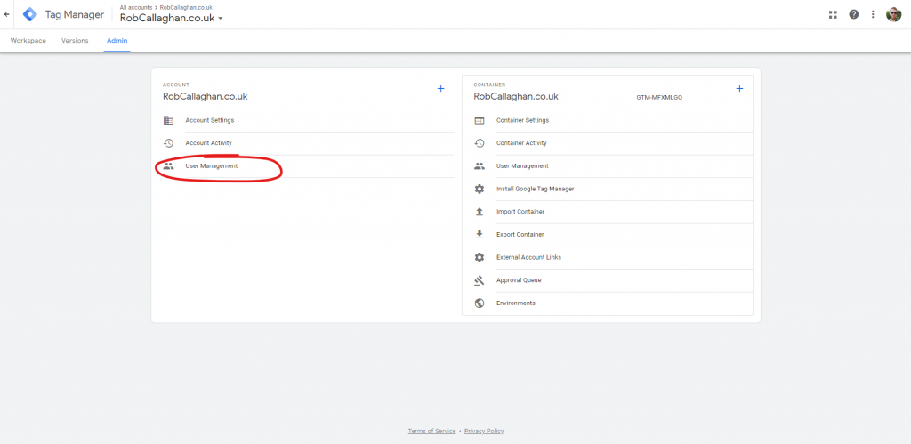The width and height of the screenshot is (911, 444).
Task: Click RobCallaghan.co.uk name in Container panel
Action: point(516,96)
